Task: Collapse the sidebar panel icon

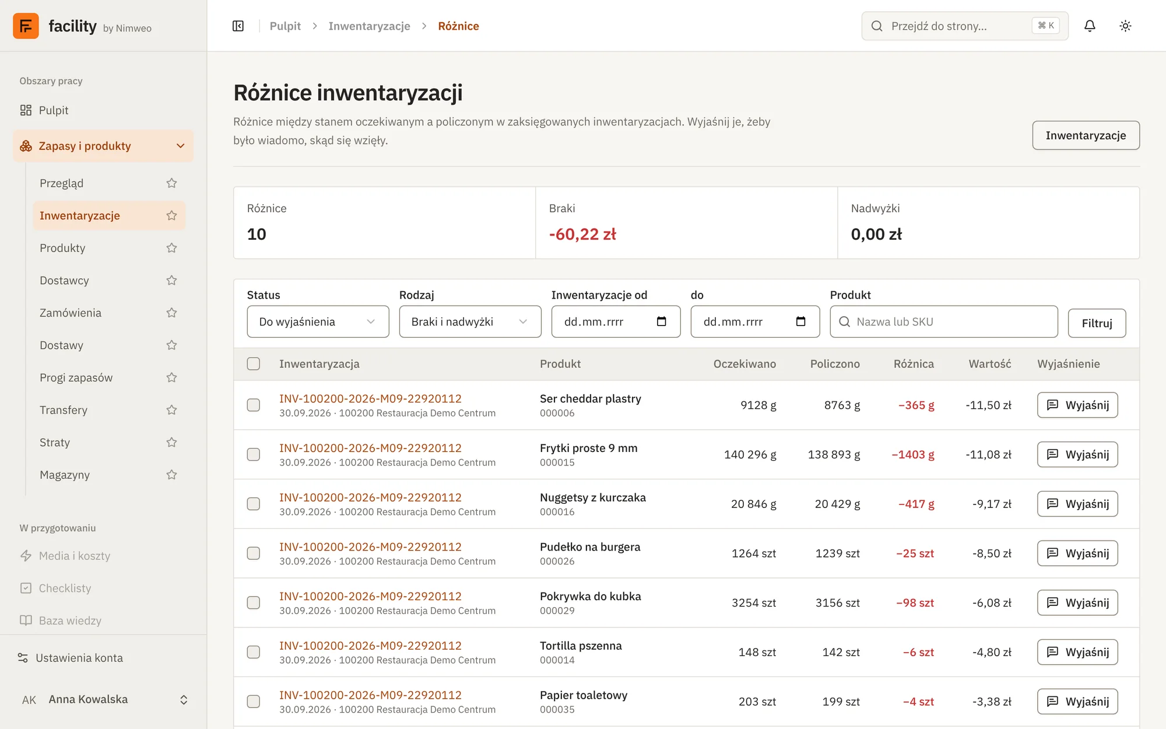Action: tap(238, 26)
